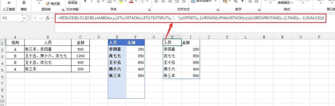The width and height of the screenshot is (335, 106).
Task: Click inside the REDUCE formula bar
Action: [190, 18]
